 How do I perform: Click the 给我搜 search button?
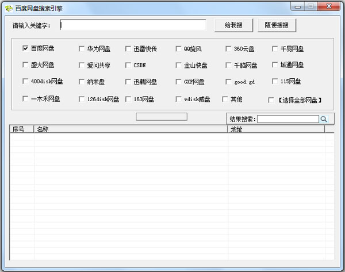click(233, 25)
